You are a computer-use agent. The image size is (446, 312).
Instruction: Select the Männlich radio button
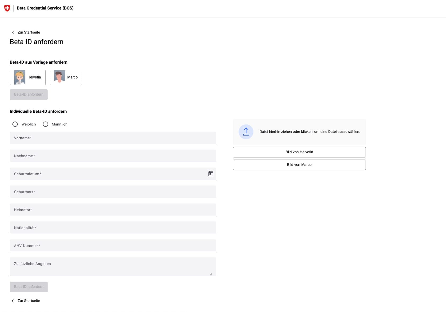pyautogui.click(x=45, y=124)
